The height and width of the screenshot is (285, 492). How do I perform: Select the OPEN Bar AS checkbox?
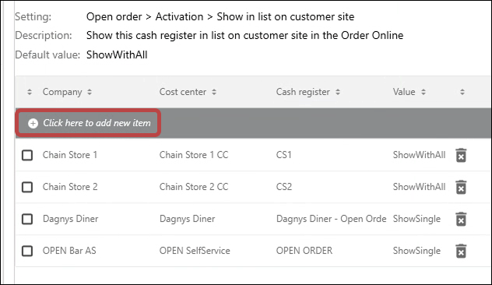pos(27,251)
